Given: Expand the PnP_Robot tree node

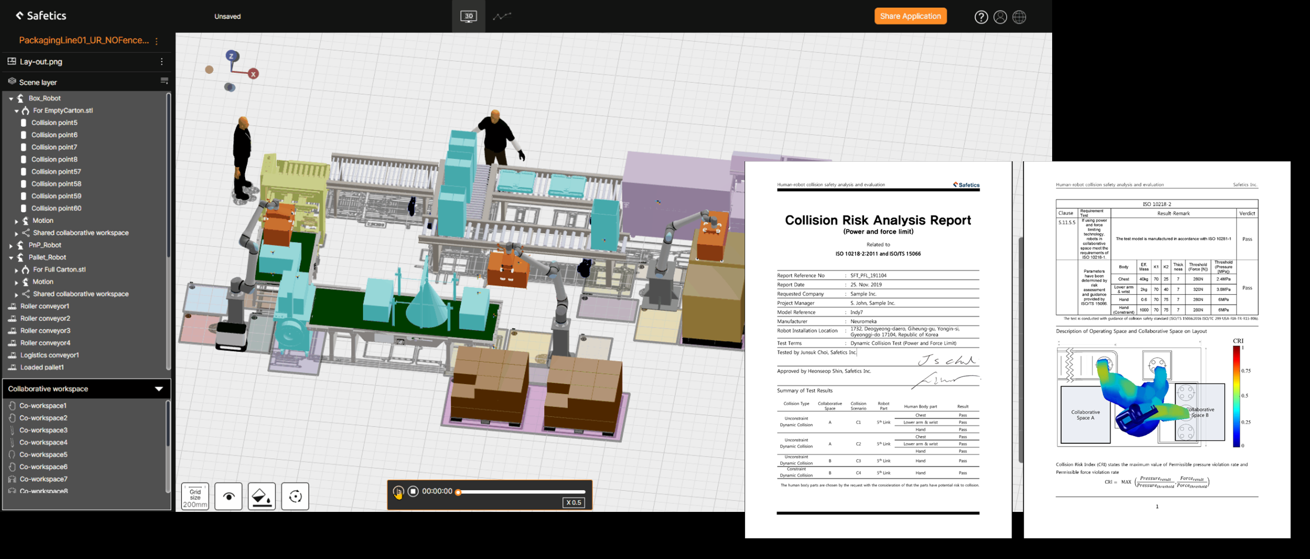Looking at the screenshot, I should pos(11,245).
